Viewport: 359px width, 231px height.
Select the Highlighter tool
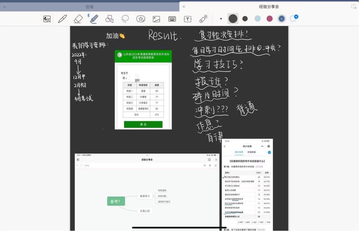pos(94,19)
